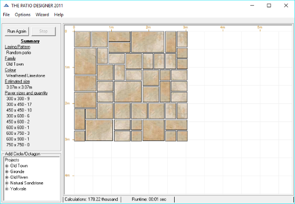Image resolution: width=295 pixels, height=204 pixels.
Task: Click the Colour label
Action: click(10, 70)
